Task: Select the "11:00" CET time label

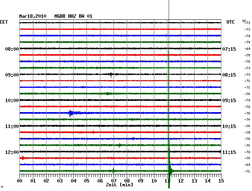Action: coord(12,126)
